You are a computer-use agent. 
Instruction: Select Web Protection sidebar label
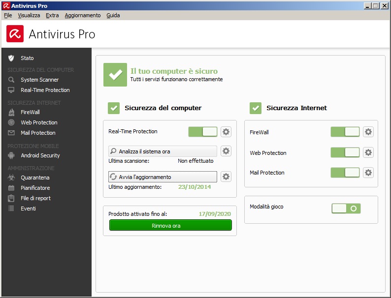39,122
